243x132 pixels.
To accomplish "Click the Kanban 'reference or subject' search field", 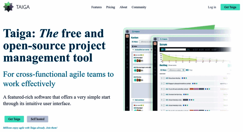I will pyautogui.click(x=146, y=42).
